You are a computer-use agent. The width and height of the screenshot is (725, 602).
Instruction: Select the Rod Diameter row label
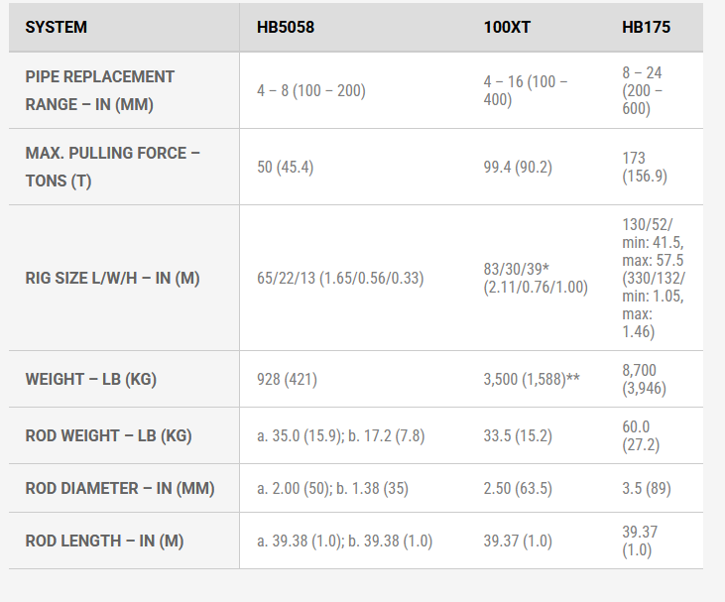(x=119, y=488)
